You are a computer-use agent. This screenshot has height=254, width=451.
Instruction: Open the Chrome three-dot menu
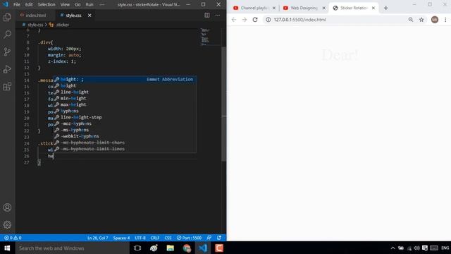[445, 20]
